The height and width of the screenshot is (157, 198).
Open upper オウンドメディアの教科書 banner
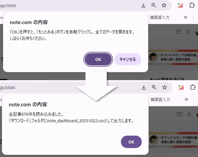tap(173, 57)
